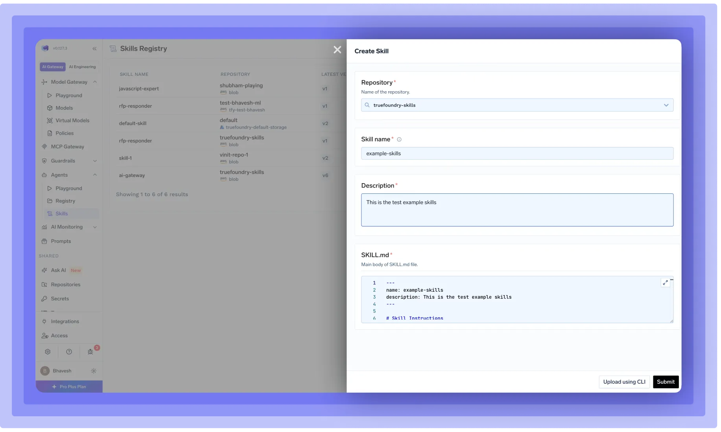Viewport: 721px width, 432px height.
Task: Expand the AI Monitoring section
Action: click(95, 227)
